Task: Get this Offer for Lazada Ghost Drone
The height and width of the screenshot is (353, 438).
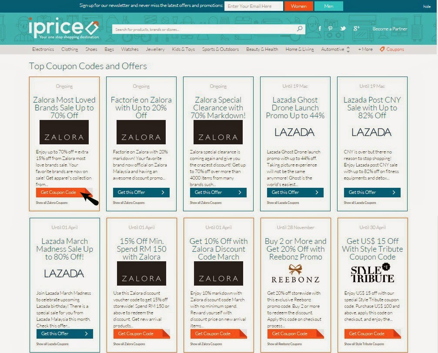Action: click(x=295, y=193)
